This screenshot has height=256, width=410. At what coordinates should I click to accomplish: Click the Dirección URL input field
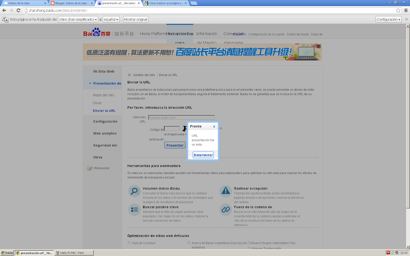[x=181, y=118]
